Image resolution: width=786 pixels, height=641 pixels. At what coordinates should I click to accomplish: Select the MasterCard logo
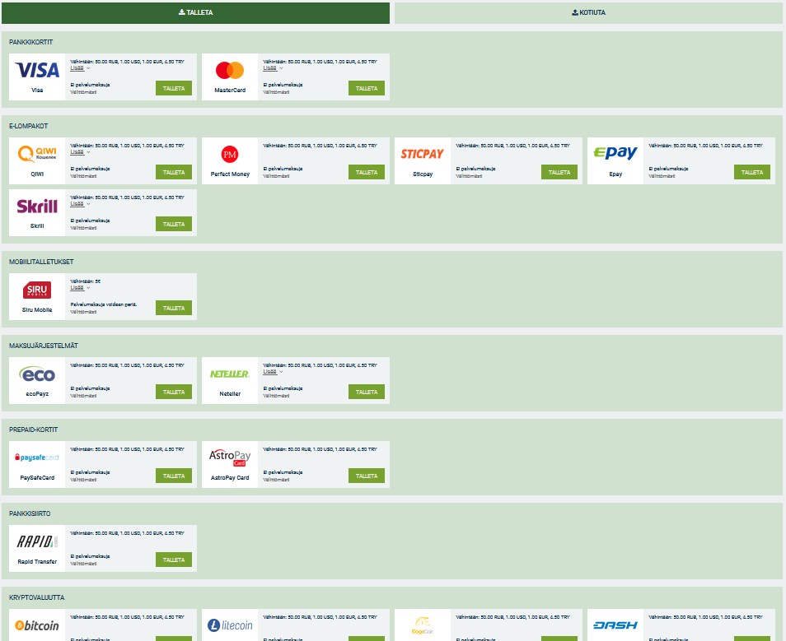230,70
